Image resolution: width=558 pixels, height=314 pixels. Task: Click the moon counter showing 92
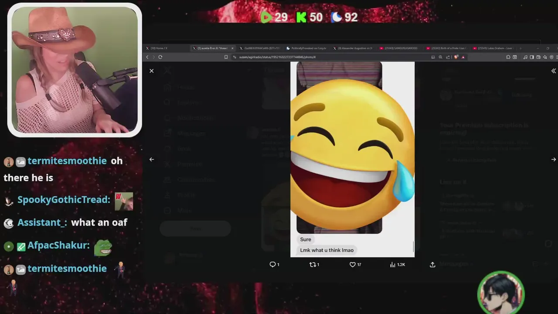coord(344,17)
